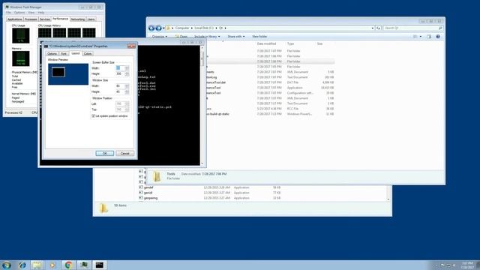This screenshot has width=480, height=270.
Task: Click Screen Buffer Size Width field
Action: [120, 68]
